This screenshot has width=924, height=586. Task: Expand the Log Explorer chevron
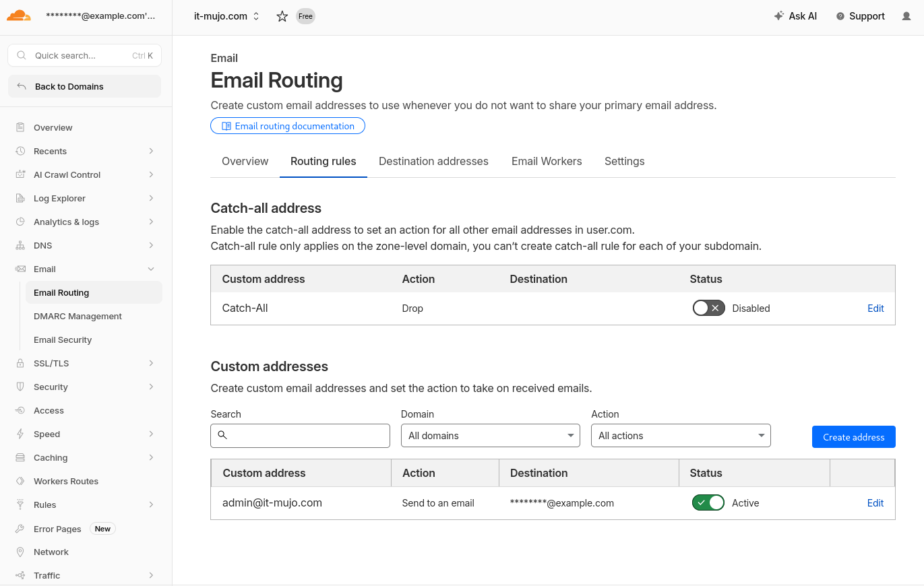coord(151,198)
